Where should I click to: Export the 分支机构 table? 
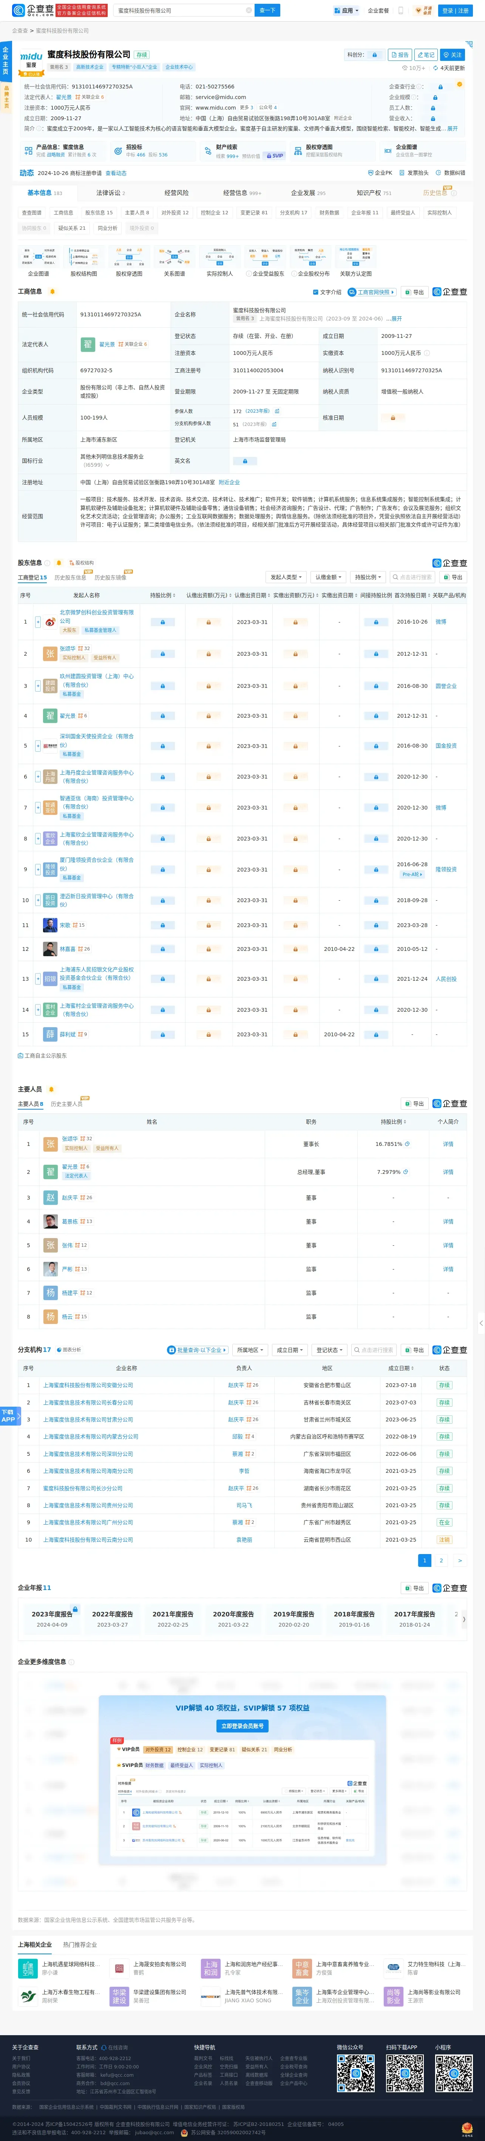[x=414, y=1350]
